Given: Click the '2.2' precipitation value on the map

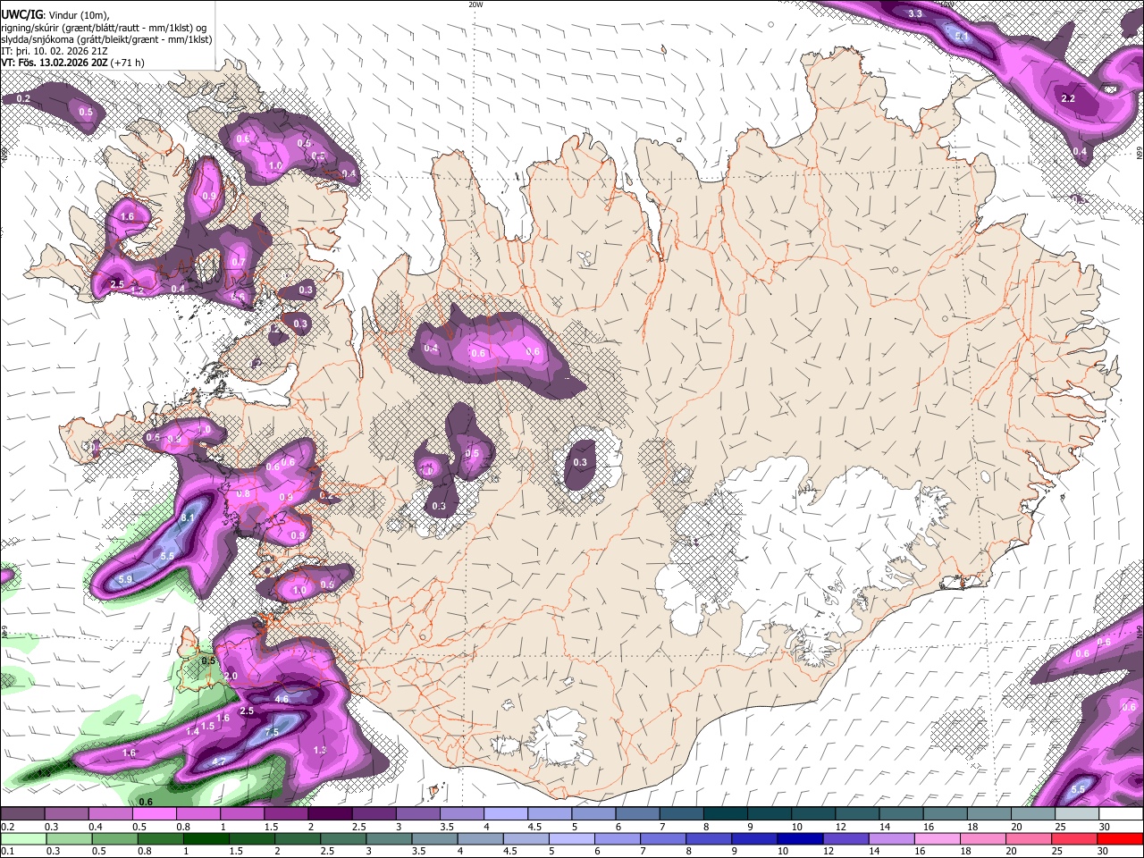Looking at the screenshot, I should click(1068, 98).
